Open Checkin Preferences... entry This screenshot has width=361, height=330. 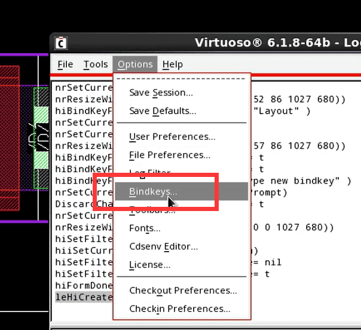coord(179,309)
